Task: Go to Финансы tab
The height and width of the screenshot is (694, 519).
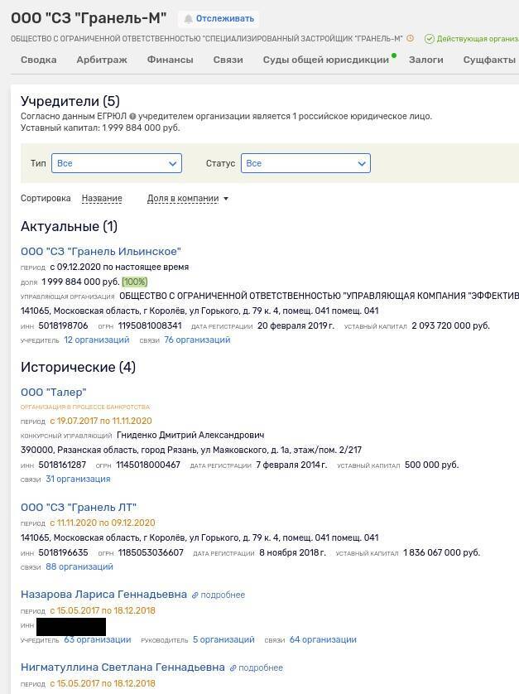Action: pyautogui.click(x=170, y=60)
